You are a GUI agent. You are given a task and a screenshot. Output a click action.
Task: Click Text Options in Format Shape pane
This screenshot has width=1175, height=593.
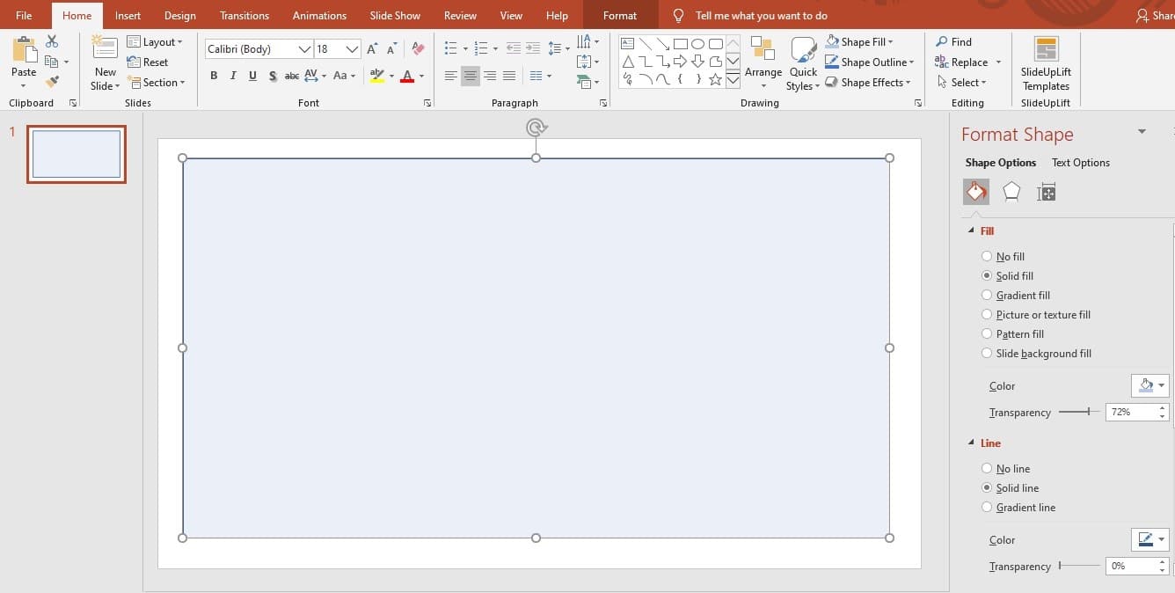pyautogui.click(x=1080, y=163)
